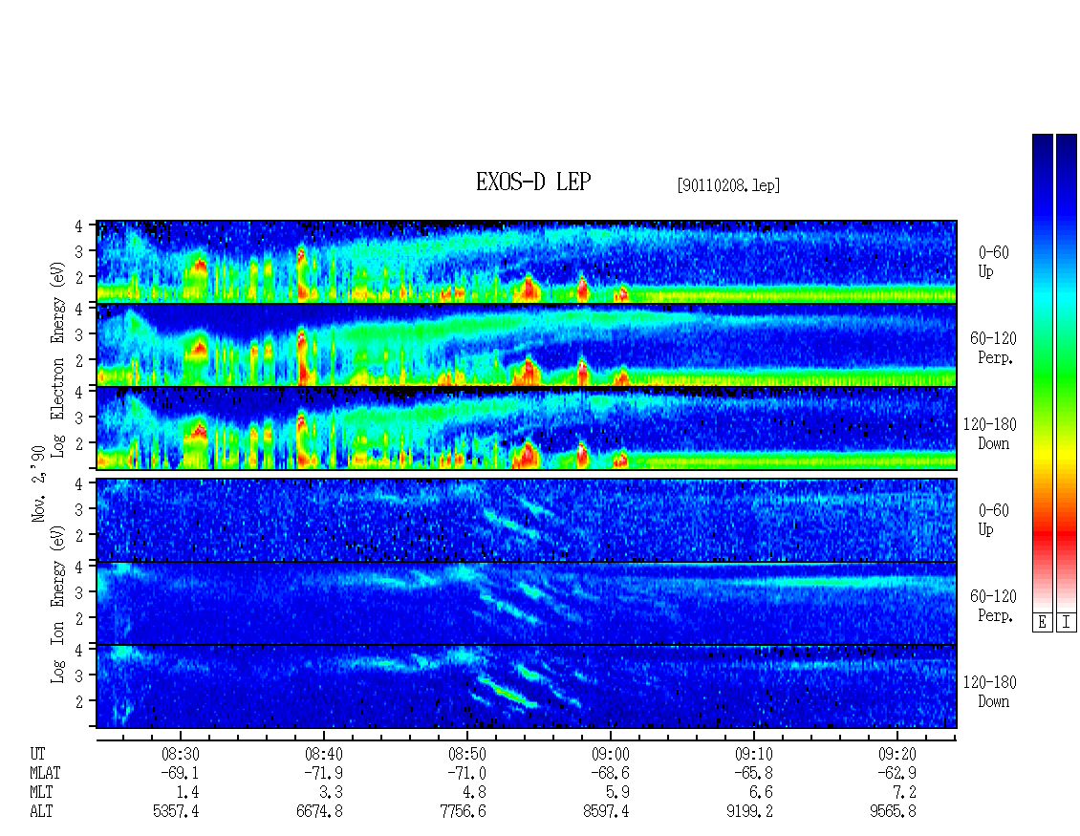Click the UT row label

tap(37, 755)
